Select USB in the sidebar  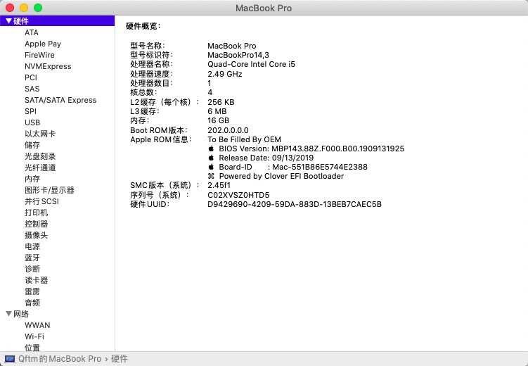tap(32, 122)
